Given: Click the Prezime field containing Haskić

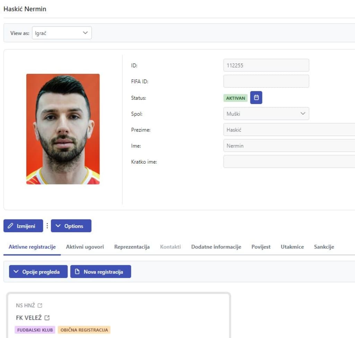Looking at the screenshot, I should point(289,130).
